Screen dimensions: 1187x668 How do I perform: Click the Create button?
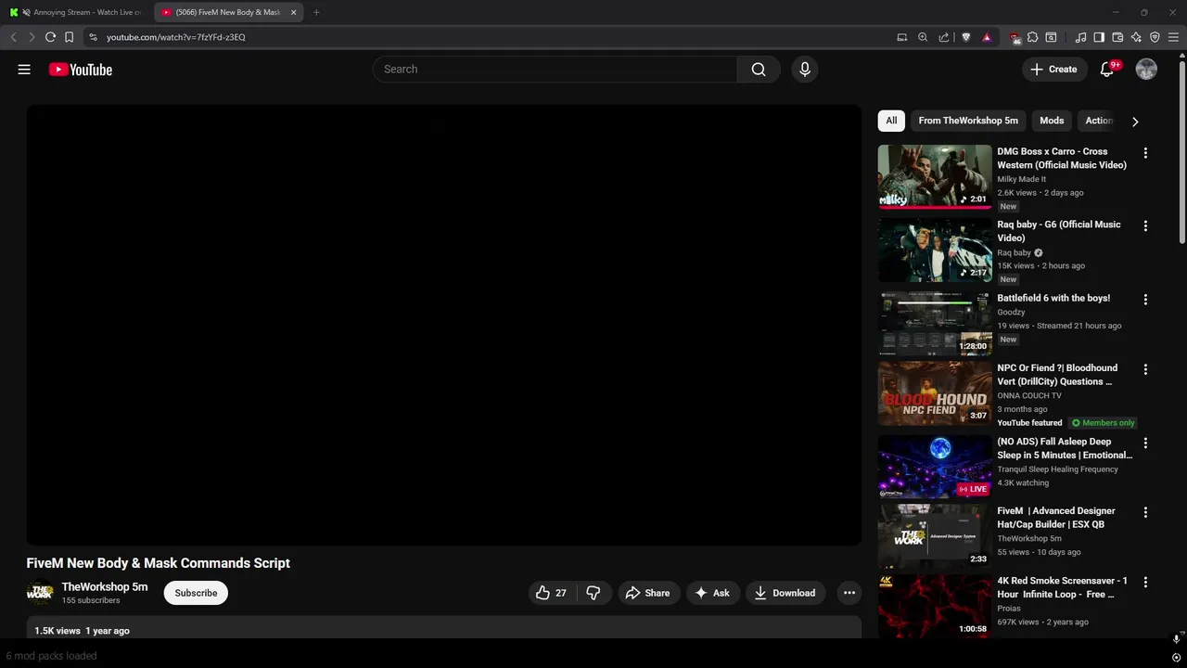coord(1054,70)
